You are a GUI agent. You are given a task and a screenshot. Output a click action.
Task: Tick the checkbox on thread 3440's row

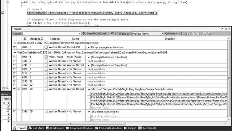[x=46, y=61]
